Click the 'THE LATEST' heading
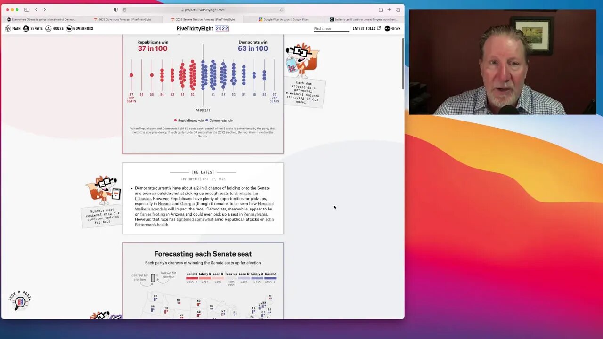603x339 pixels. [x=203, y=172]
